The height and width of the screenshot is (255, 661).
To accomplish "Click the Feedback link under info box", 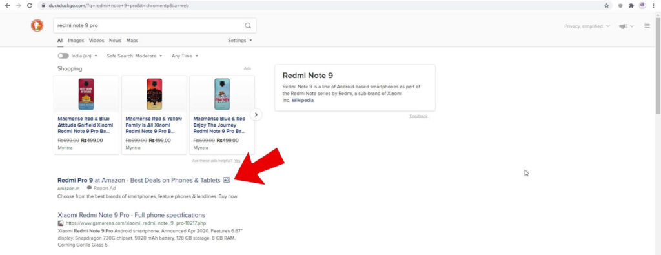I will click(x=418, y=116).
